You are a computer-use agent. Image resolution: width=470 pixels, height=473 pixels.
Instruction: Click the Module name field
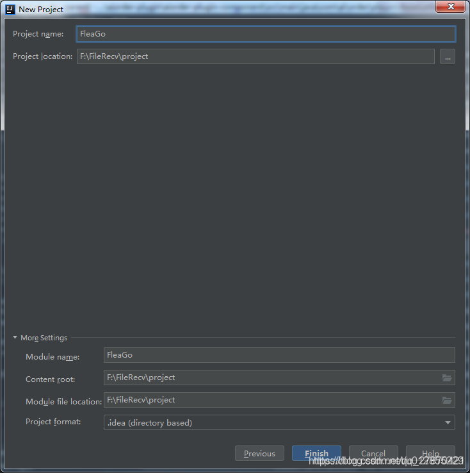(x=279, y=355)
